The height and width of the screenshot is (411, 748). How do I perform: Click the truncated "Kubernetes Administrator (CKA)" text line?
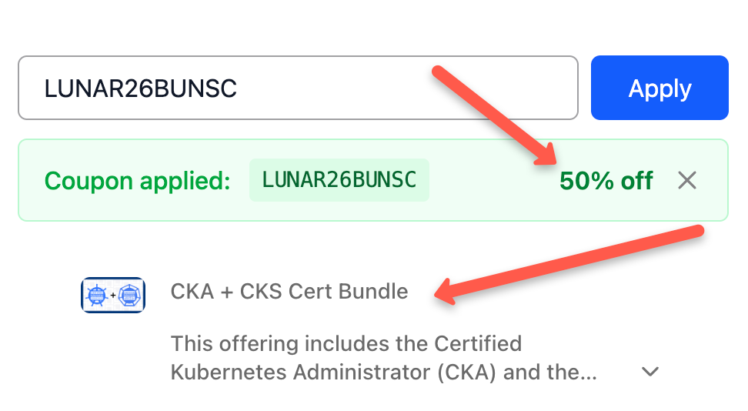point(383,373)
